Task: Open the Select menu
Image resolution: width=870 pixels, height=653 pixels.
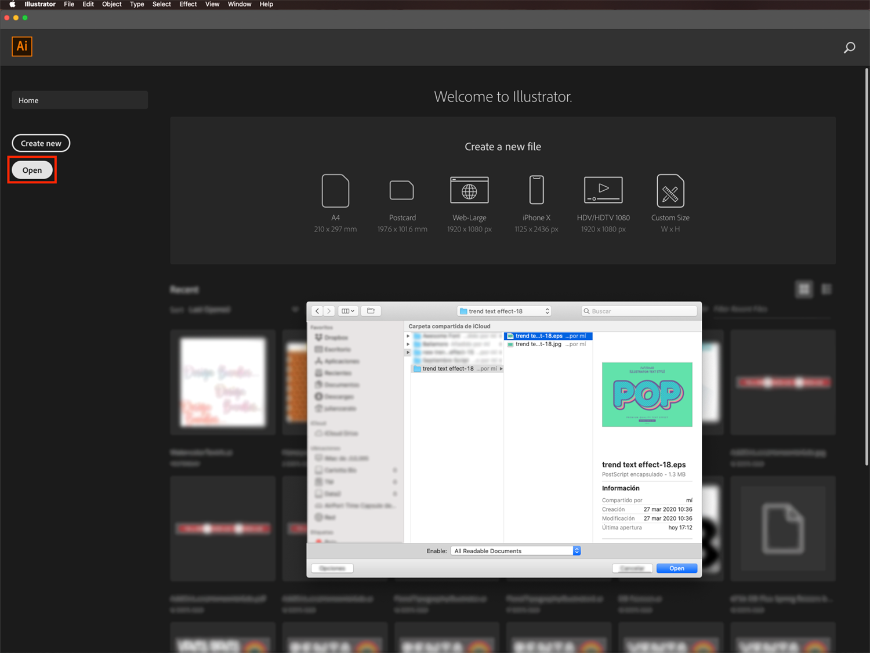Action: click(162, 4)
